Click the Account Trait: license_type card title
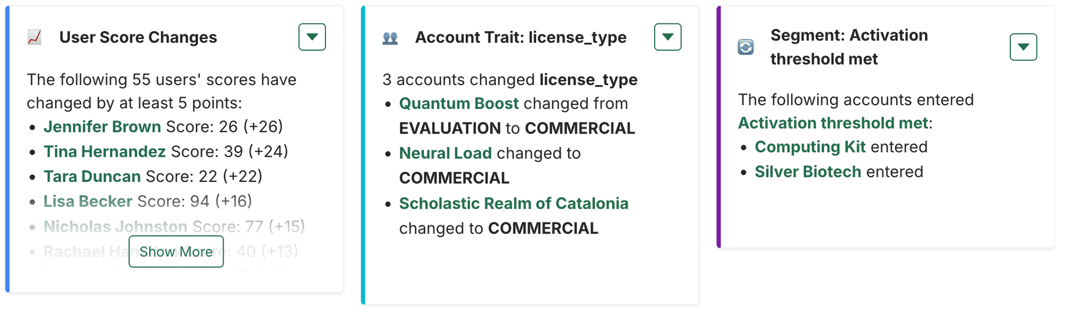This screenshot has height=312, width=1068. (x=521, y=37)
